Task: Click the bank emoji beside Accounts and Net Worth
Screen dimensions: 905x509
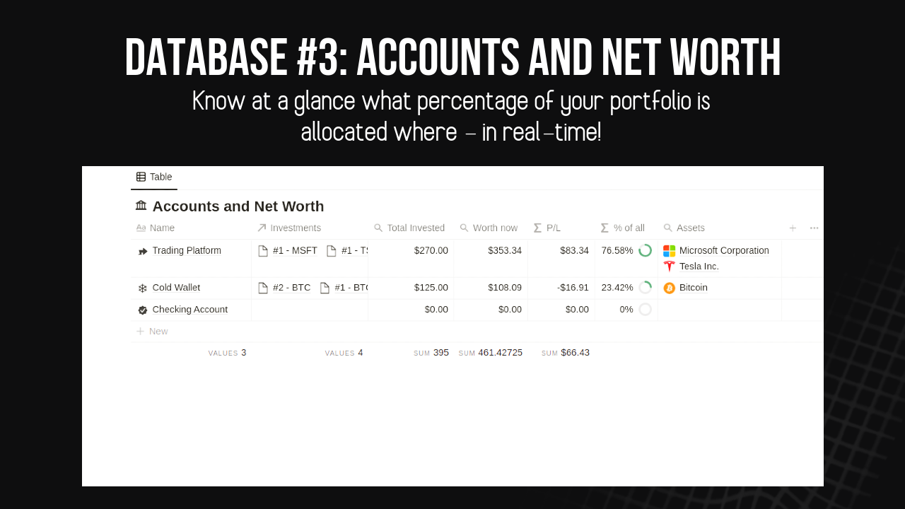Action: coord(141,206)
